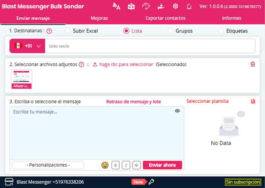
Task: Switch to Exportar contactos tab
Action: pyautogui.click(x=166, y=18)
